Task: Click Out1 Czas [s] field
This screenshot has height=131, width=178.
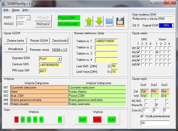Action: 146,110
